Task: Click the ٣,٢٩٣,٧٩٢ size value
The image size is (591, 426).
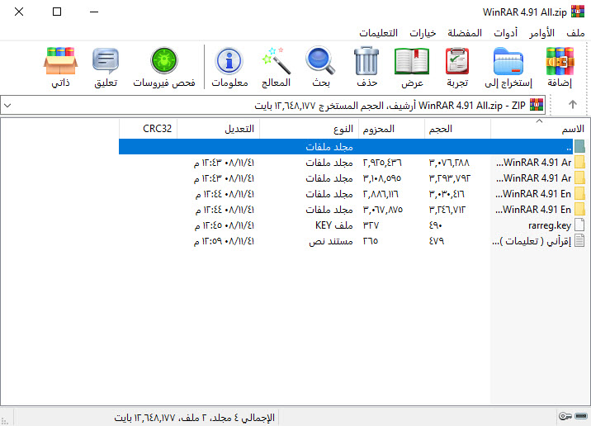Action: [x=450, y=178]
